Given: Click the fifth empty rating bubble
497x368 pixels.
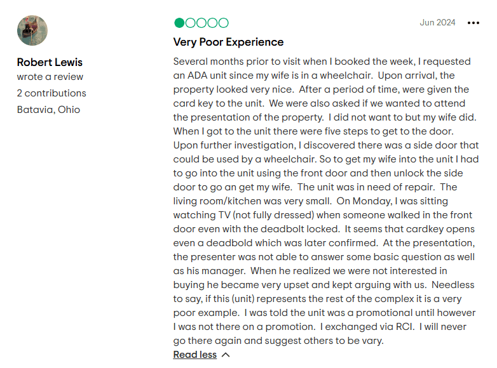Looking at the screenshot, I should pyautogui.click(x=223, y=23).
